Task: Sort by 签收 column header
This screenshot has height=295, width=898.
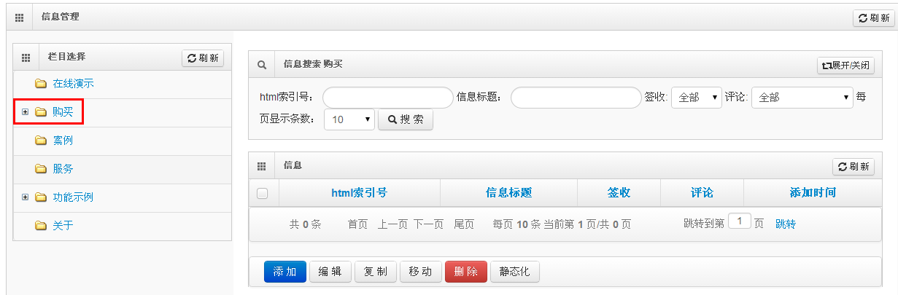Action: coord(619,193)
